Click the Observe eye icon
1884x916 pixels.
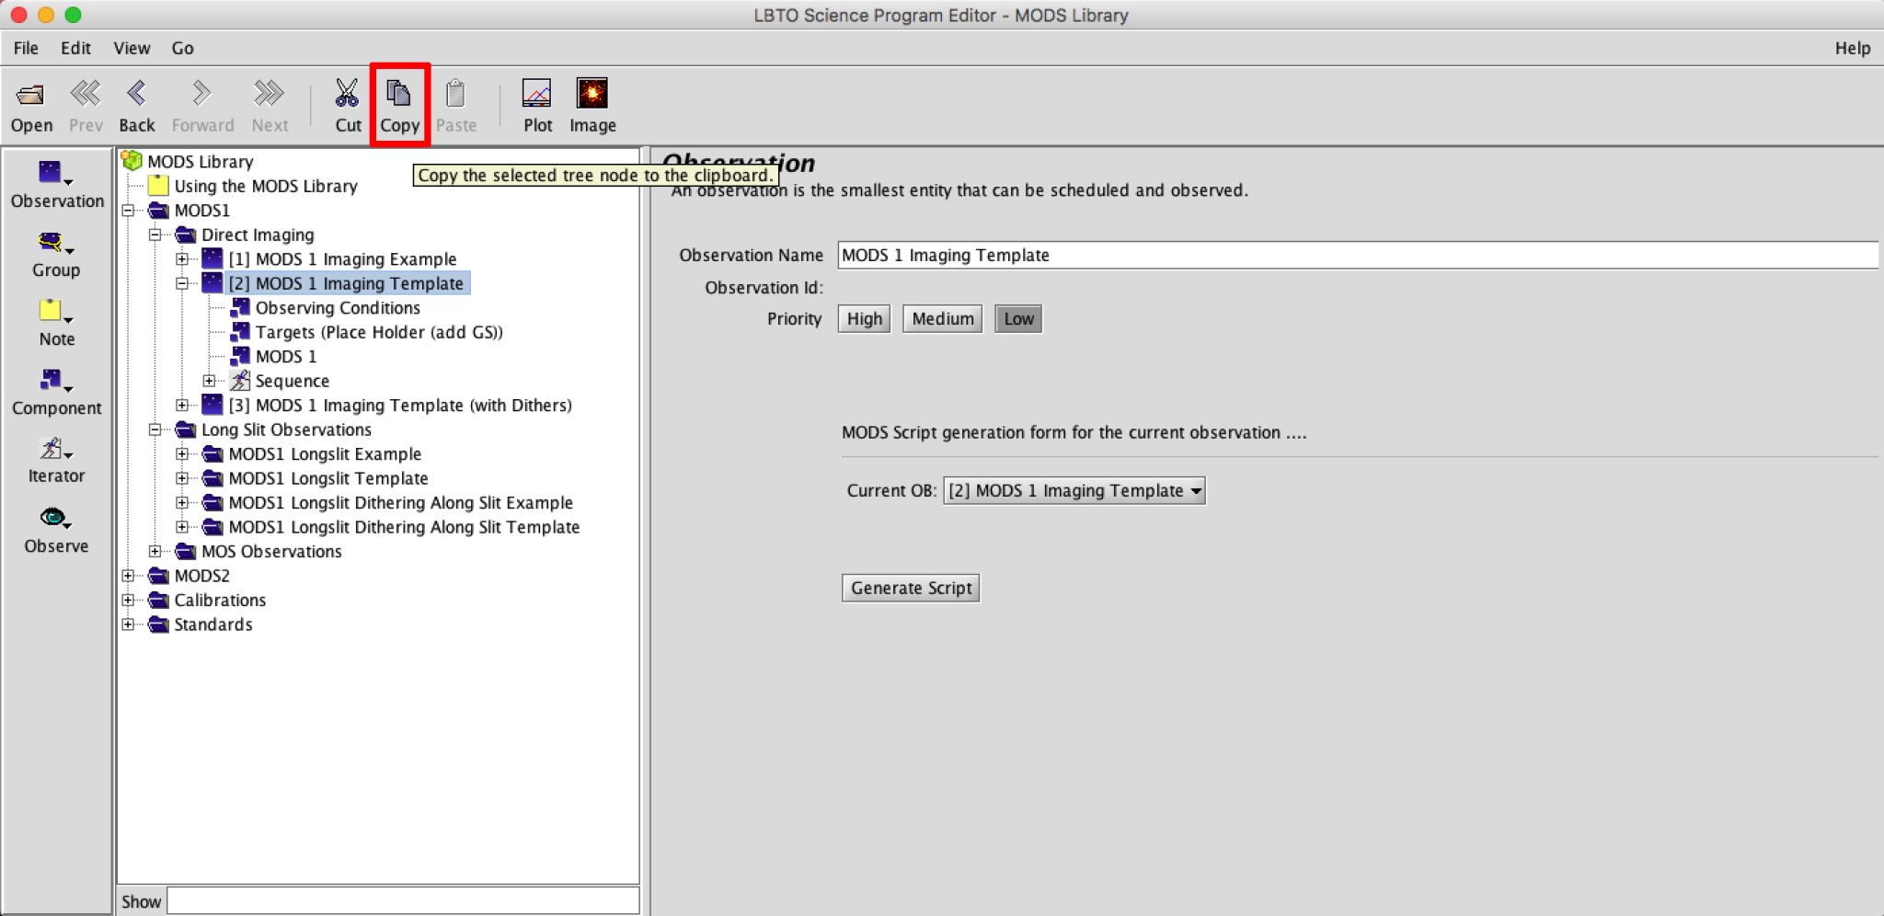56,531
